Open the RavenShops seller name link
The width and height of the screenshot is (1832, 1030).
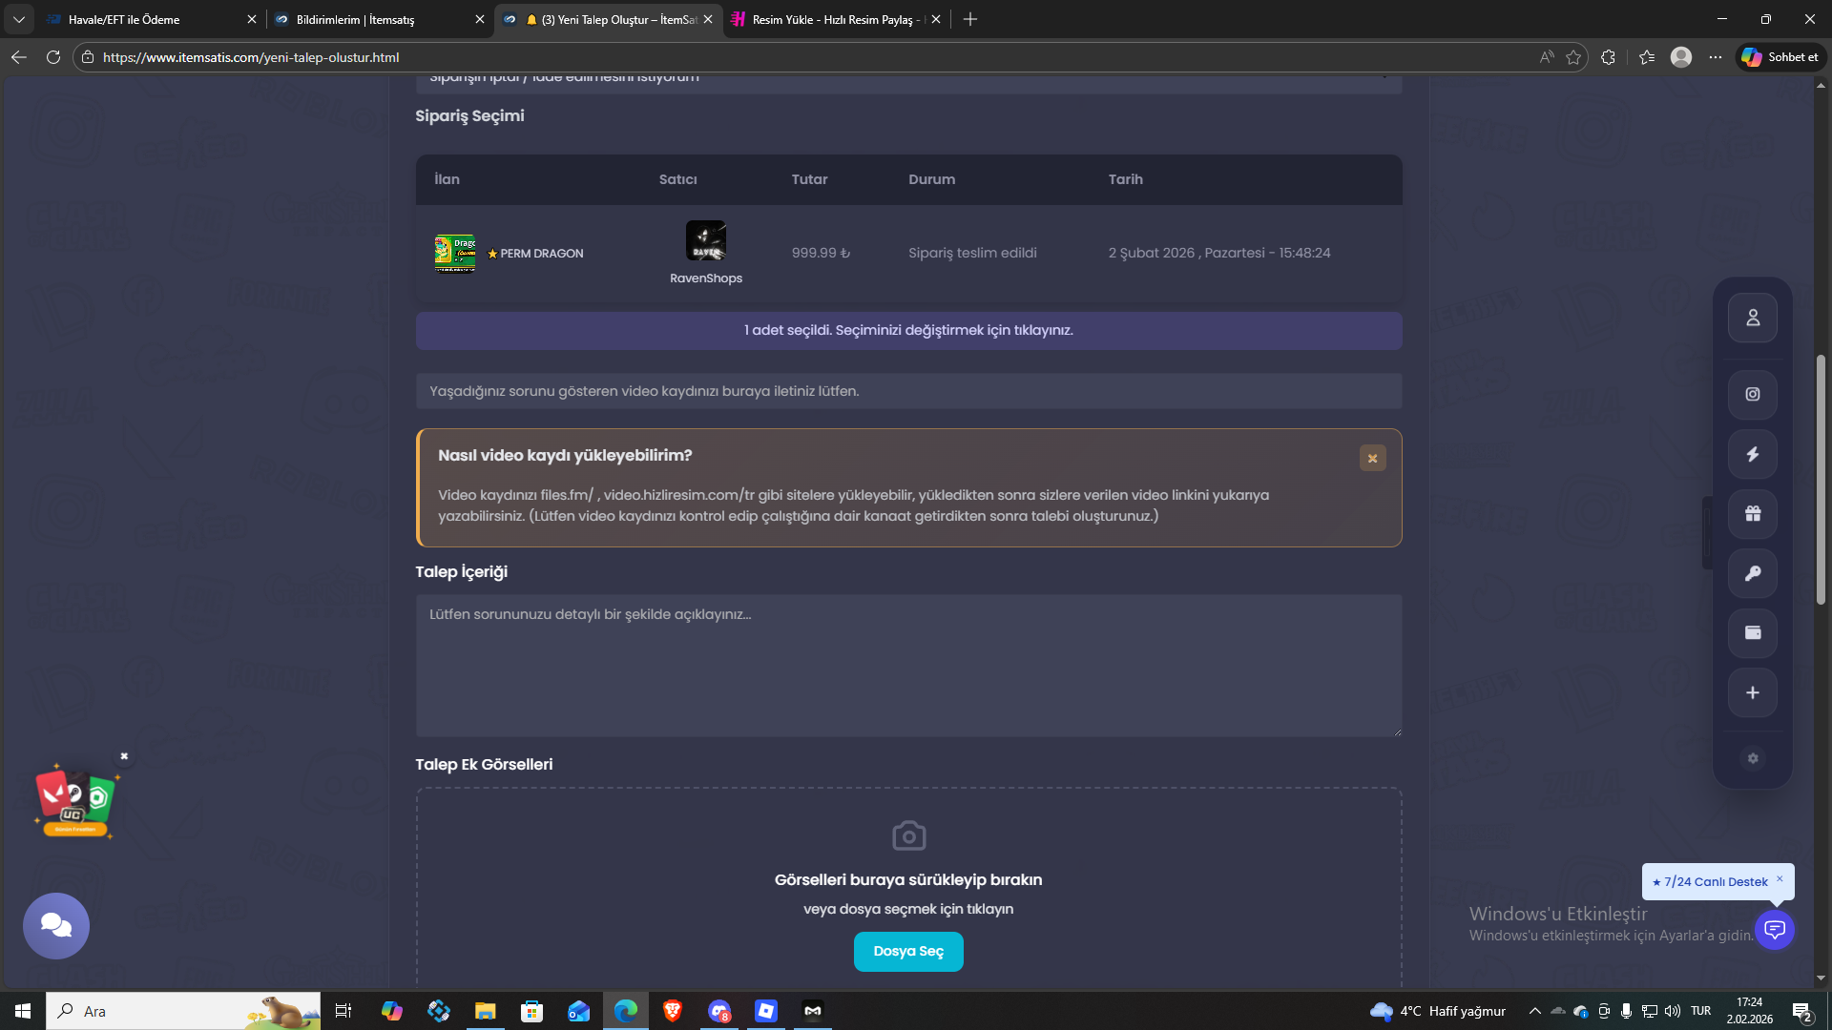pyautogui.click(x=706, y=278)
